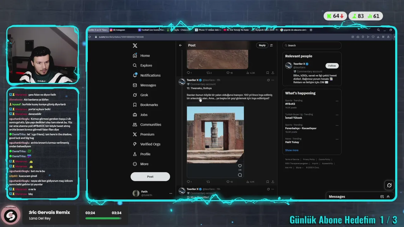Bookmark the Tiwanaku post
The height and width of the screenshot is (227, 404).
point(268,182)
